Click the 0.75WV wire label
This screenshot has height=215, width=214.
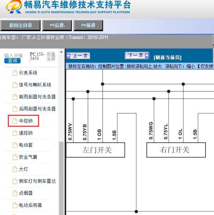coord(70,132)
